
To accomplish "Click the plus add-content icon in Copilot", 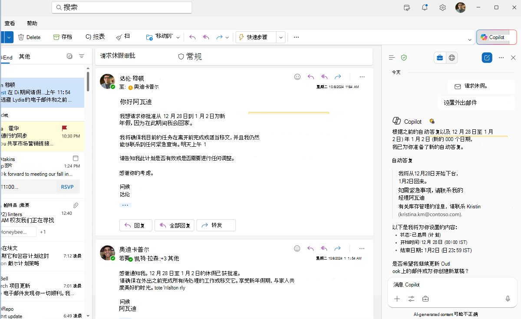I will pyautogui.click(x=397, y=299).
